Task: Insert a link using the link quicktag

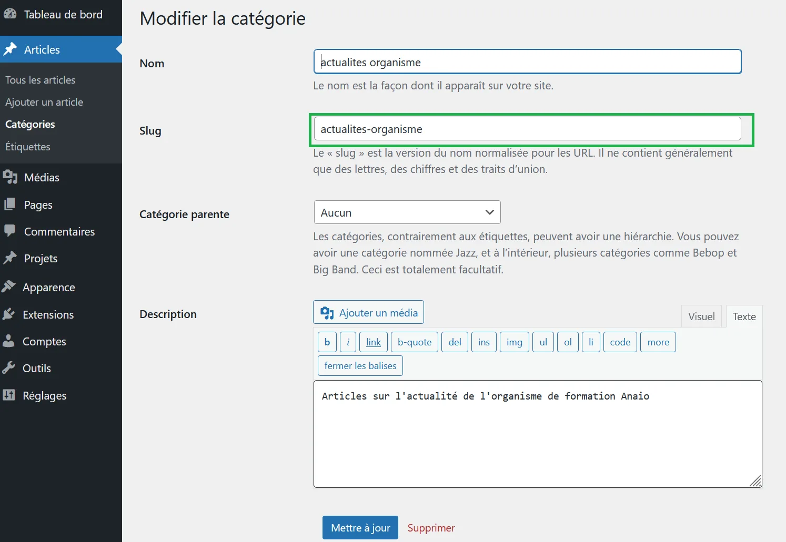Action: coord(373,342)
